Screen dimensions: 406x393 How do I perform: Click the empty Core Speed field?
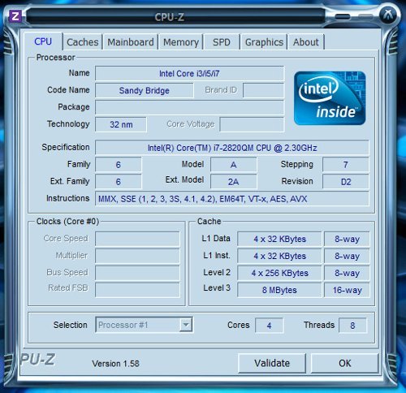tap(137, 239)
